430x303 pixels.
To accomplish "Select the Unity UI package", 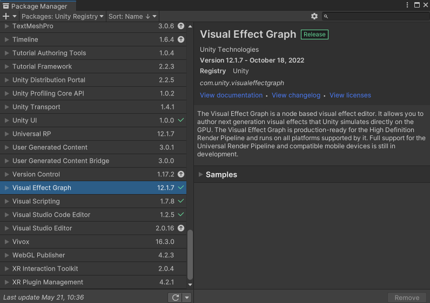I will tap(93, 120).
